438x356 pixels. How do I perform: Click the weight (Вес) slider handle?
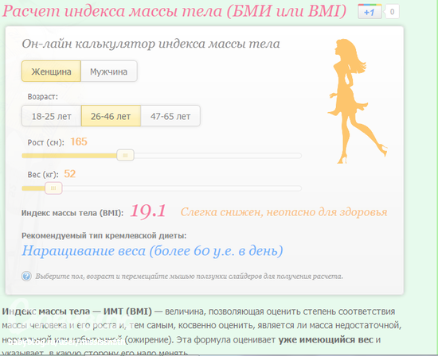coord(53,188)
